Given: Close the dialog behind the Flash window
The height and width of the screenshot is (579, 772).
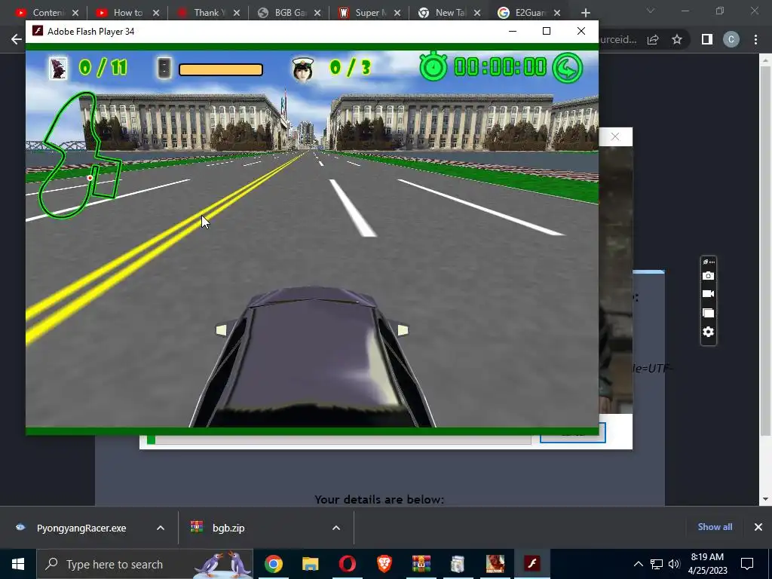Looking at the screenshot, I should 615,137.
